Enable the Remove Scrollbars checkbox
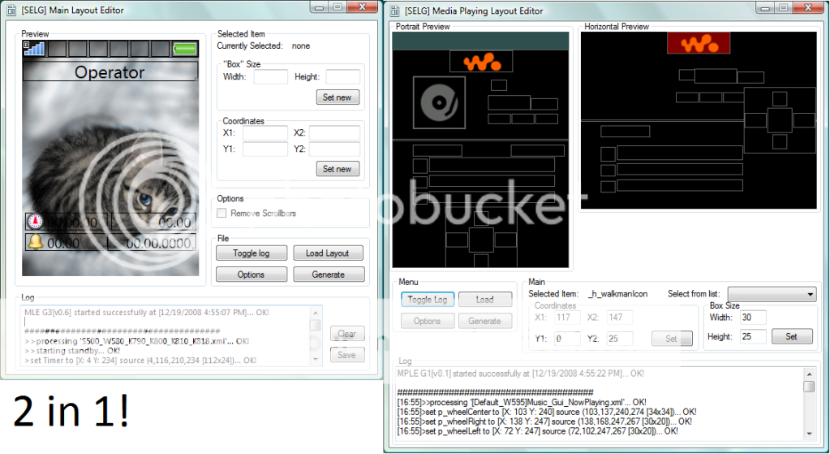 [222, 214]
